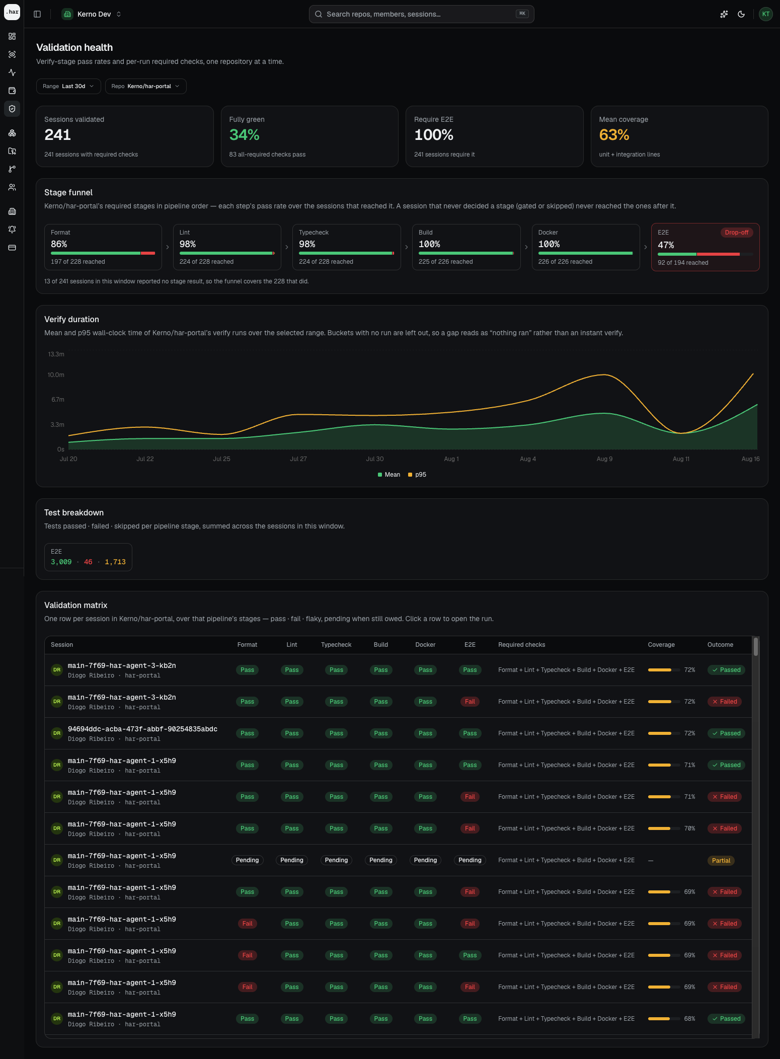Click the Fully green 34% value
Screen dimensions: 780x1059
[244, 135]
